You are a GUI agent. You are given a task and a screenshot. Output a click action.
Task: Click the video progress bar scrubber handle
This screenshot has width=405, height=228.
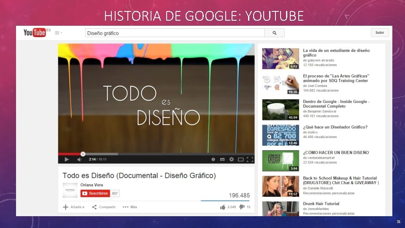pyautogui.click(x=83, y=154)
